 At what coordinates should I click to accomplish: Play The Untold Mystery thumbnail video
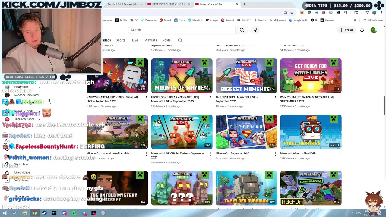[x=117, y=188]
